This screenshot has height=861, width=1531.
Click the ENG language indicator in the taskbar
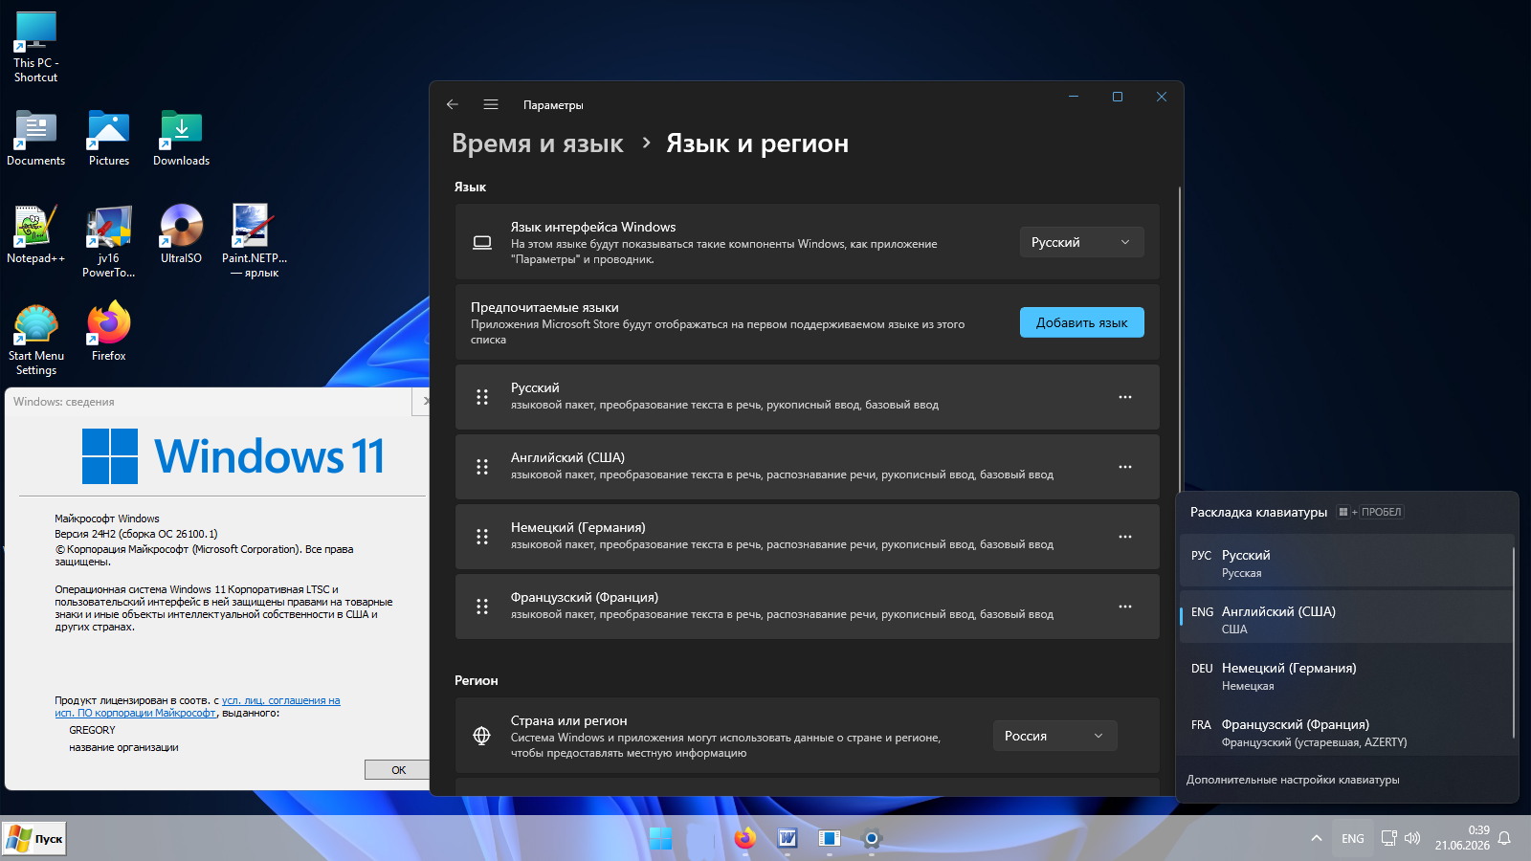1352,839
